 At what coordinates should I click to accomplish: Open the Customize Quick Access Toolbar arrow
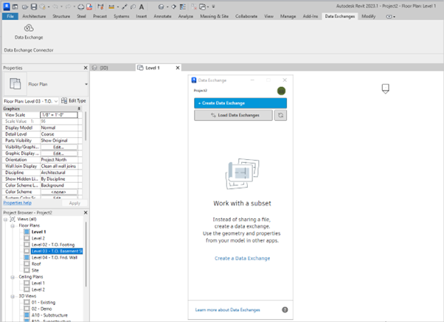(x=213, y=7)
